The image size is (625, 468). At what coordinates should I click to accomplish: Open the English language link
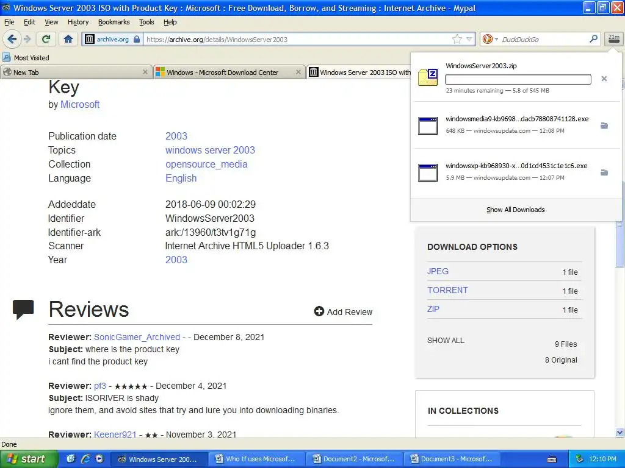pos(181,179)
